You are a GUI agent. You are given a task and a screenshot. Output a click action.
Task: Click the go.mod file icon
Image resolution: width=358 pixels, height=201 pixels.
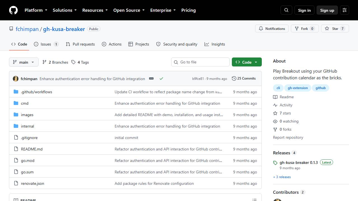(16, 161)
